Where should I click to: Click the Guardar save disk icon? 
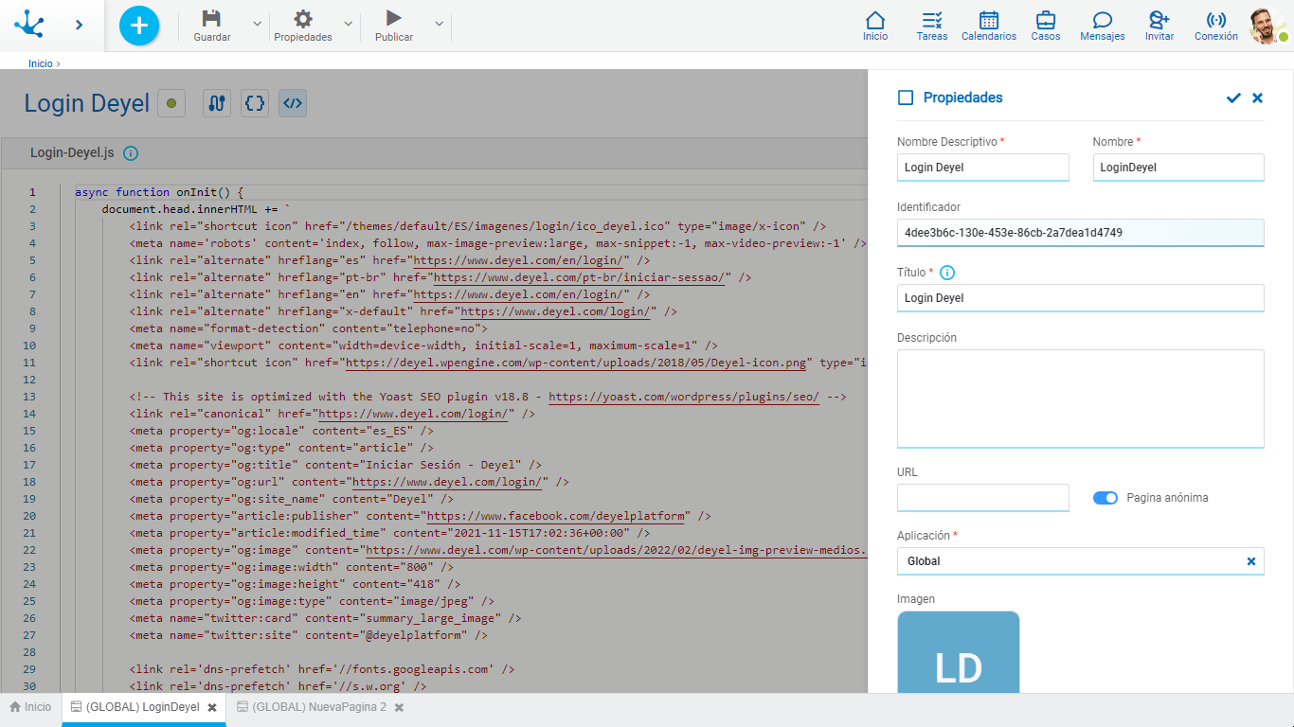[x=212, y=18]
